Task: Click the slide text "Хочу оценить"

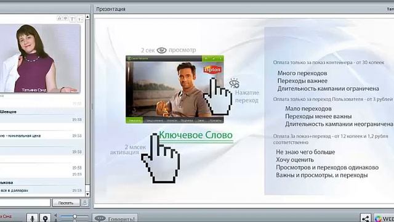Action: tap(295, 160)
